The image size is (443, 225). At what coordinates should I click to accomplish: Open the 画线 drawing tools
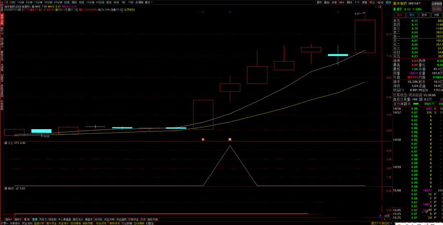point(349,2)
